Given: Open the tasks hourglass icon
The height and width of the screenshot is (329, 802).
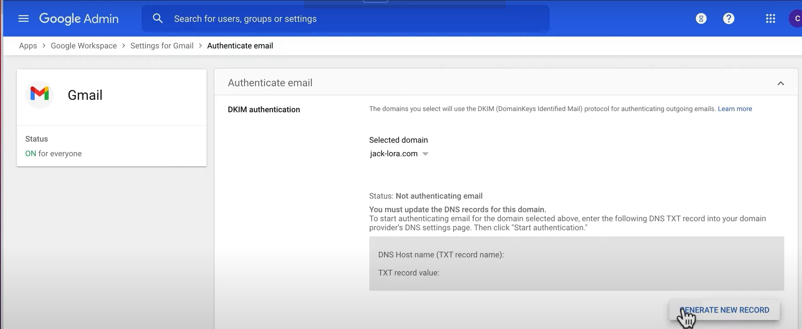Looking at the screenshot, I should tap(701, 19).
